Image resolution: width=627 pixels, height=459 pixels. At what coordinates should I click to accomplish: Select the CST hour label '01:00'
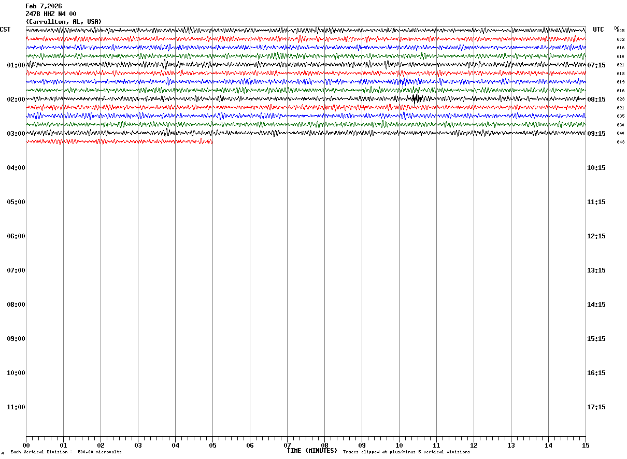pos(16,65)
